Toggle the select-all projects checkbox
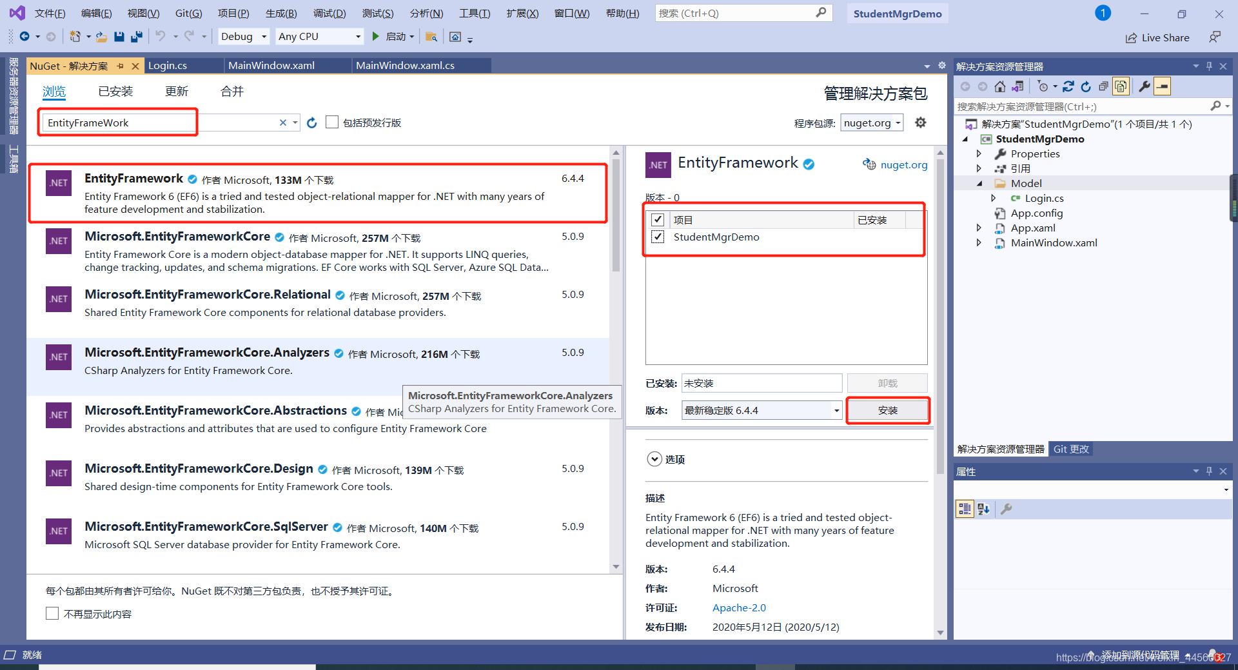1238x670 pixels. pyautogui.click(x=658, y=220)
